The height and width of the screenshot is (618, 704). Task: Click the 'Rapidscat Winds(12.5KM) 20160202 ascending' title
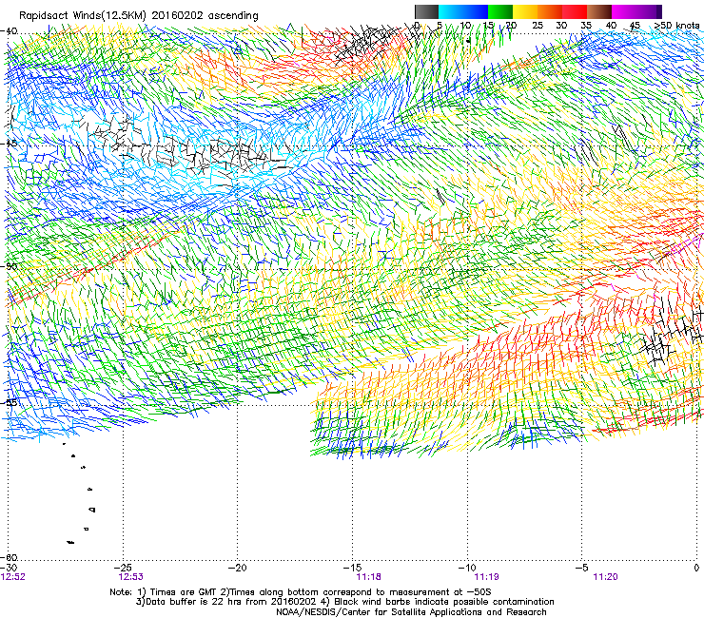[x=139, y=16]
